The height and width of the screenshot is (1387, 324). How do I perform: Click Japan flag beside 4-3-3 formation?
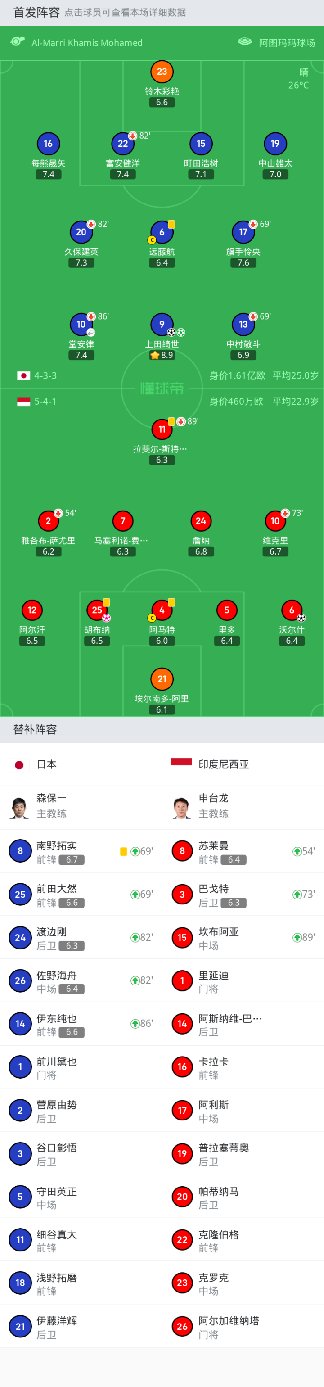(x=24, y=375)
